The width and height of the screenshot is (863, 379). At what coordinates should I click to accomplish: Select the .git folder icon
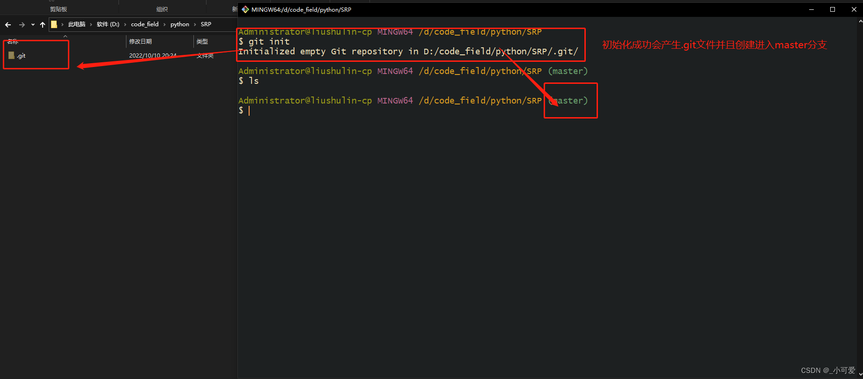pyautogui.click(x=12, y=55)
